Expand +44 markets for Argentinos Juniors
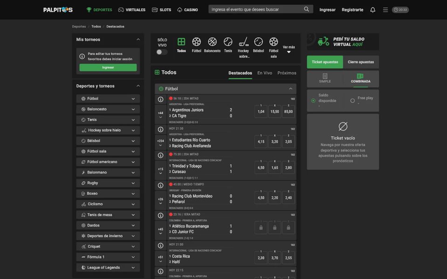 [x=161, y=115]
